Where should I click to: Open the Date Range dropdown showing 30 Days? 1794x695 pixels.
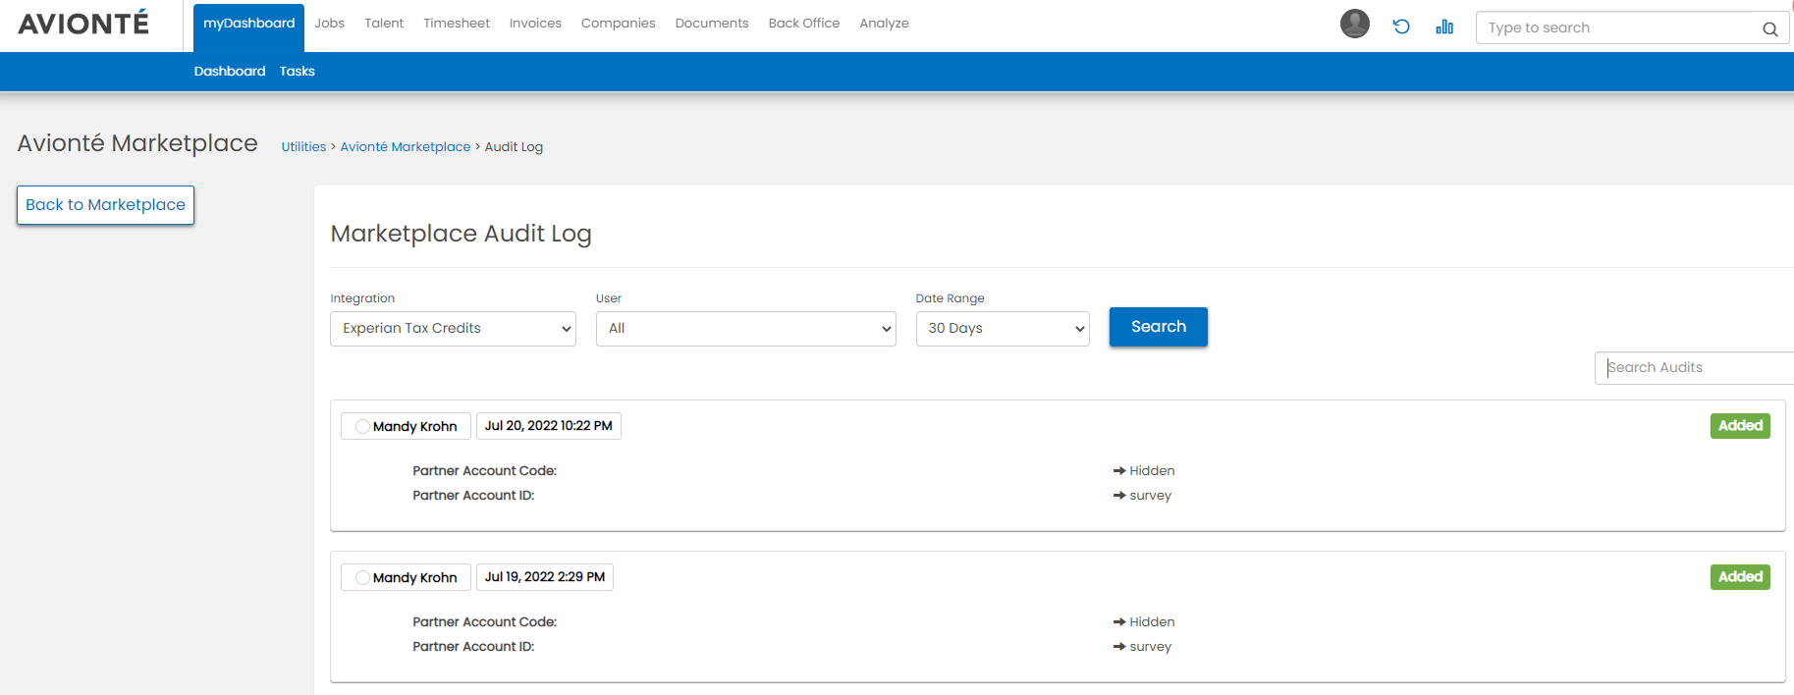pyautogui.click(x=1003, y=329)
